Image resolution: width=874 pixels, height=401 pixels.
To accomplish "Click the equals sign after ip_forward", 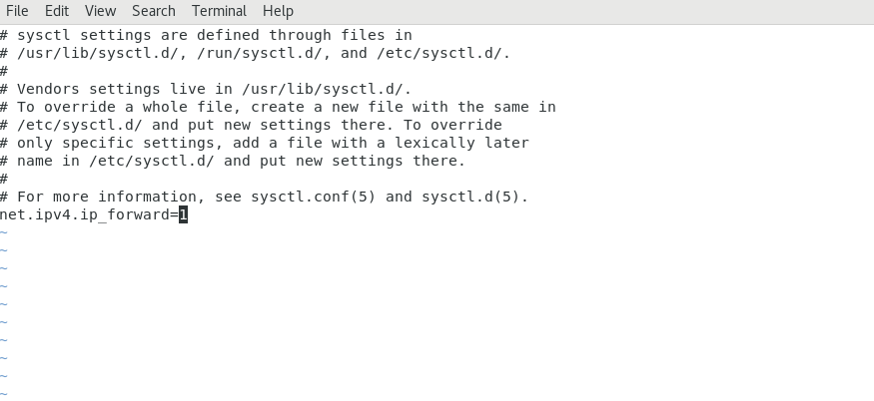I will click(175, 214).
